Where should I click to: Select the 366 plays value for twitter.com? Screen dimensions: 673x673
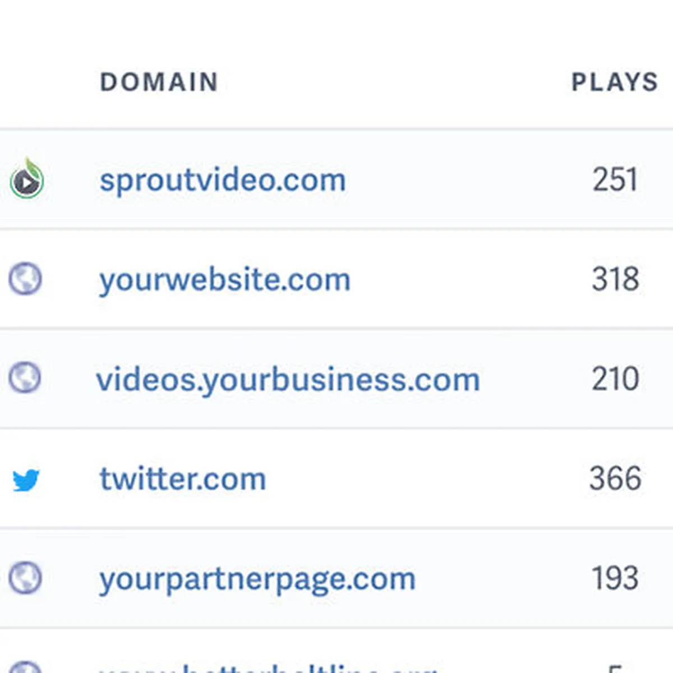[x=615, y=479]
